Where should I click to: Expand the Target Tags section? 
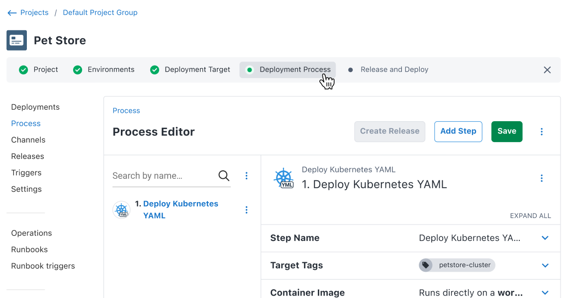coord(545,265)
